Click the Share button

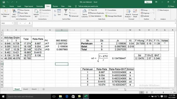(171, 6)
